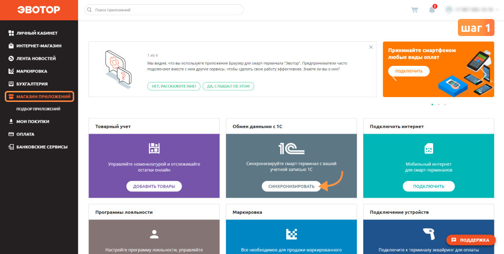Close the Браузер info banner

tap(371, 47)
